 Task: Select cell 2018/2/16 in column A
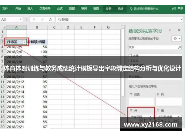(x=16, y=102)
